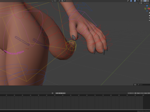Click the current frame number field
Image resolution: width=150 pixels, height=112 pixels.
[131, 93]
